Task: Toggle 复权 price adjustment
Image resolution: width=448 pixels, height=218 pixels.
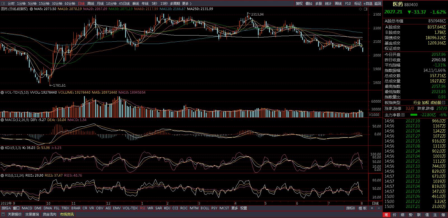Action: click(299, 3)
